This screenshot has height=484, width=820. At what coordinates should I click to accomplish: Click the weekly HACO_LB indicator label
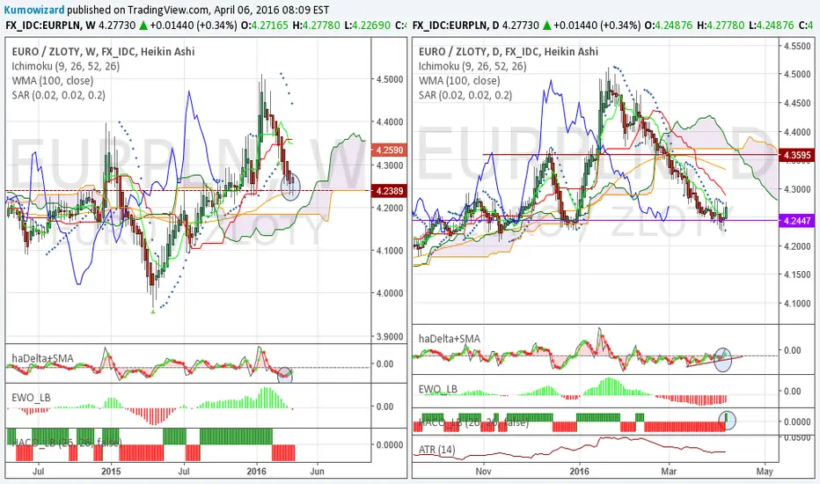[x=67, y=443]
